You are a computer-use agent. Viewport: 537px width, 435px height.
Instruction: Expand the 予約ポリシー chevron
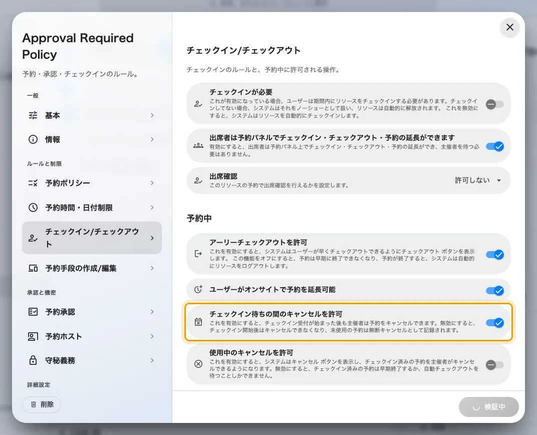(152, 183)
